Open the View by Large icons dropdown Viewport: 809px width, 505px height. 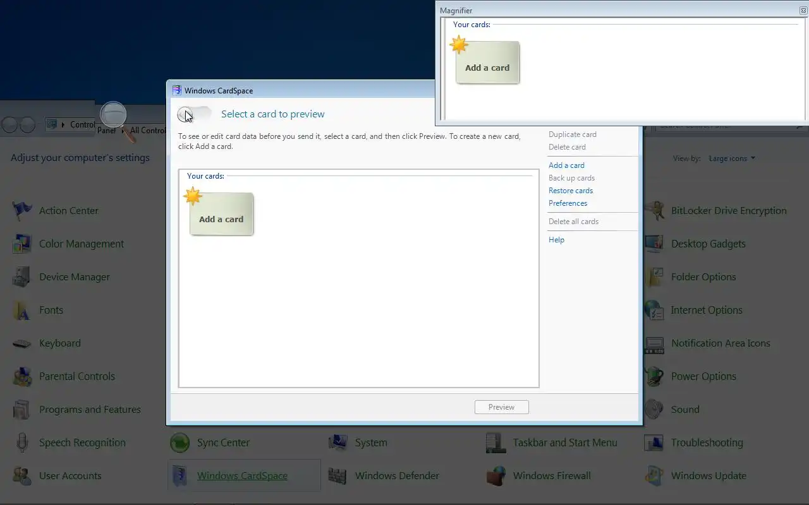pyautogui.click(x=732, y=158)
